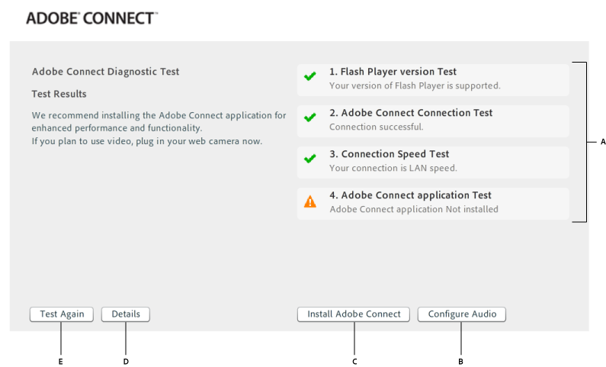Click the 'Test Results' heading

click(x=59, y=94)
